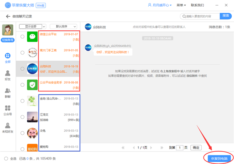Select the 全部 sidebar category
This screenshot has width=234, height=164.
pyautogui.click(x=8, y=58)
